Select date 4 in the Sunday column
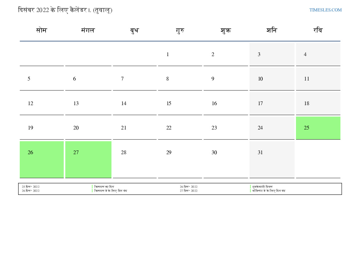 (x=305, y=55)
